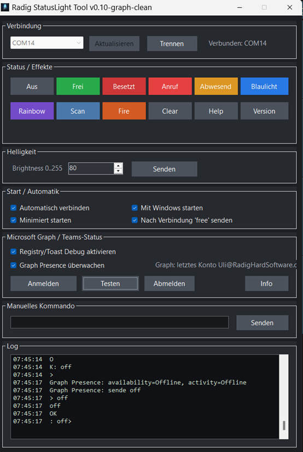Screen dimensions: 303x452
Task: Disconnect with the Trennen button
Action: coord(172,43)
